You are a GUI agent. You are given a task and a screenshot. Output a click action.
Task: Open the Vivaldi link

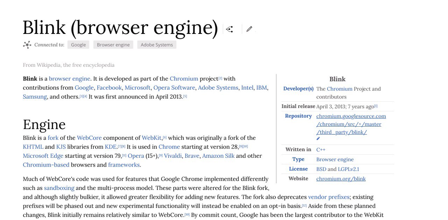pos(173,156)
